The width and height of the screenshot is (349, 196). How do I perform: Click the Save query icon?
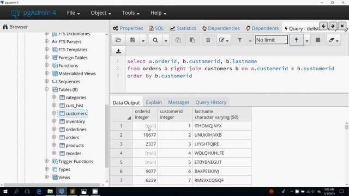point(133,40)
